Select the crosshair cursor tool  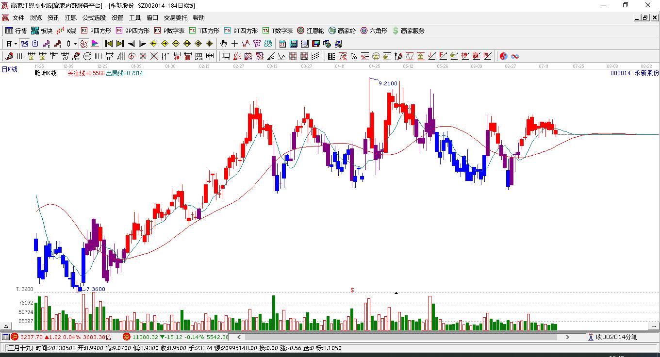click(235, 44)
